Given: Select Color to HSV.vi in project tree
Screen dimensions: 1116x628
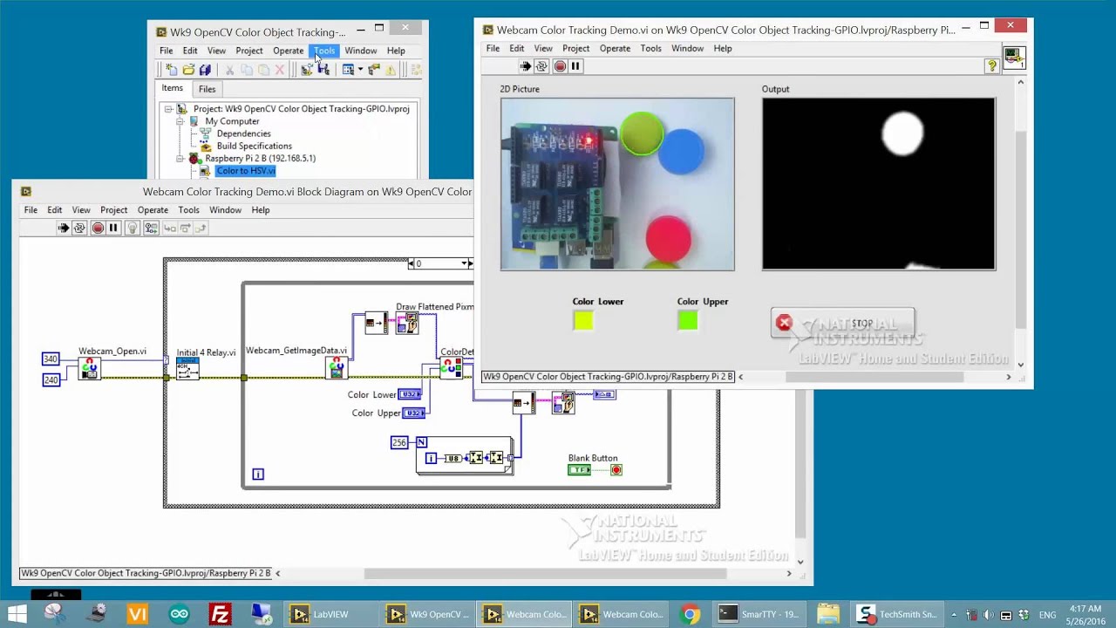Looking at the screenshot, I should pos(245,171).
